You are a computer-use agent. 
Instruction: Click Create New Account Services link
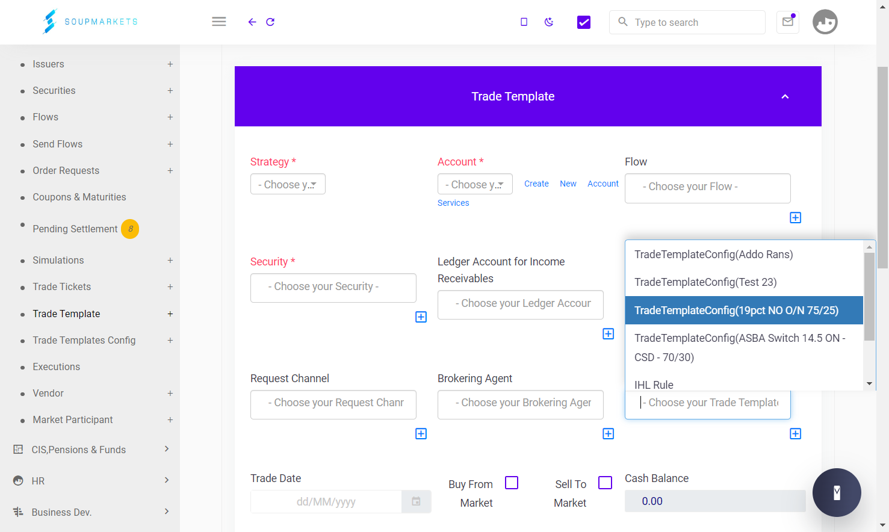point(528,193)
